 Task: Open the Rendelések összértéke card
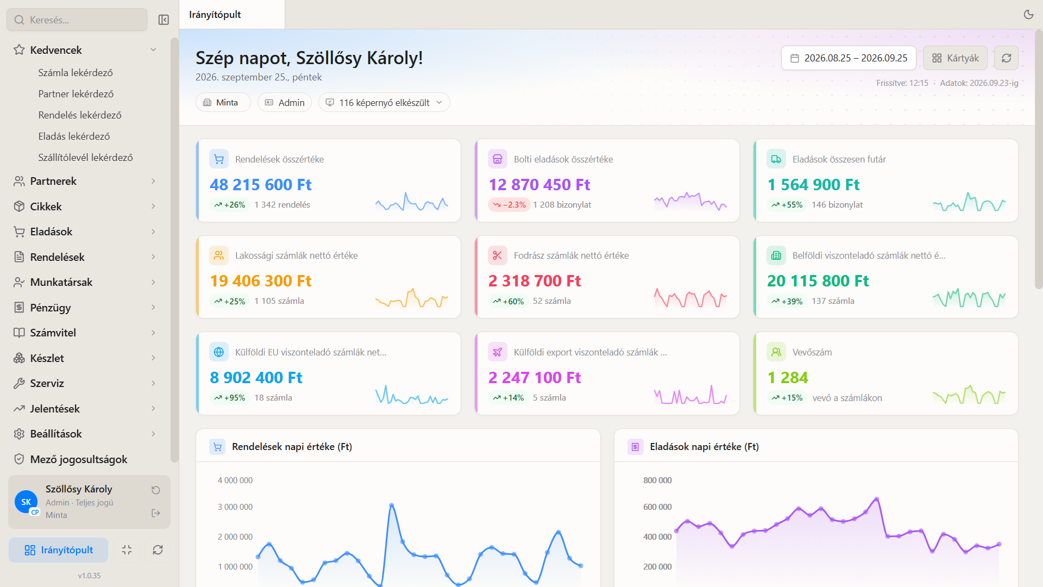(328, 180)
